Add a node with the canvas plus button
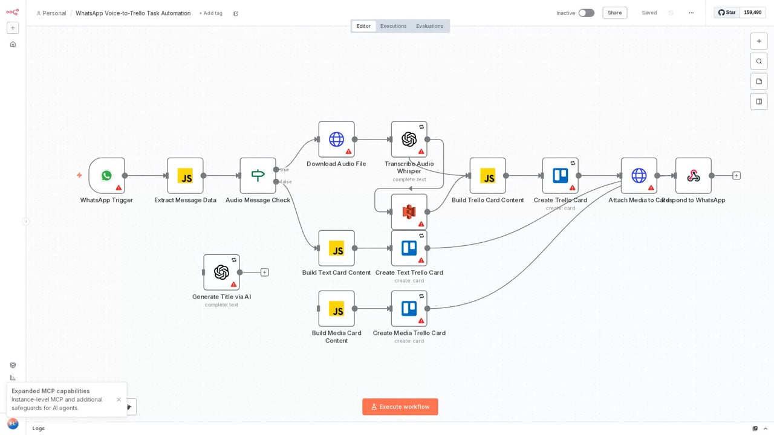The image size is (774, 435). pos(759,41)
